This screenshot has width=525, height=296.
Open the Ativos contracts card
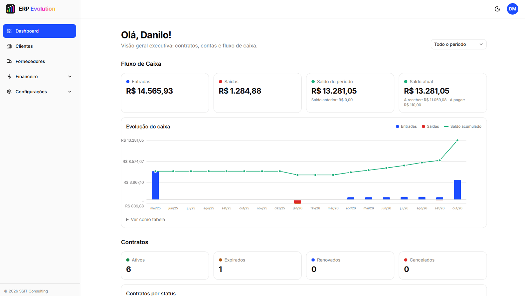(165, 265)
